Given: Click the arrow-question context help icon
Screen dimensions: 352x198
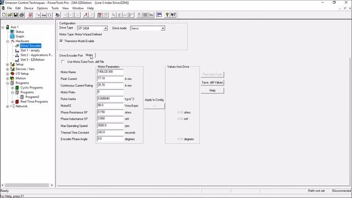Looking at the screenshot, I should [173, 15].
